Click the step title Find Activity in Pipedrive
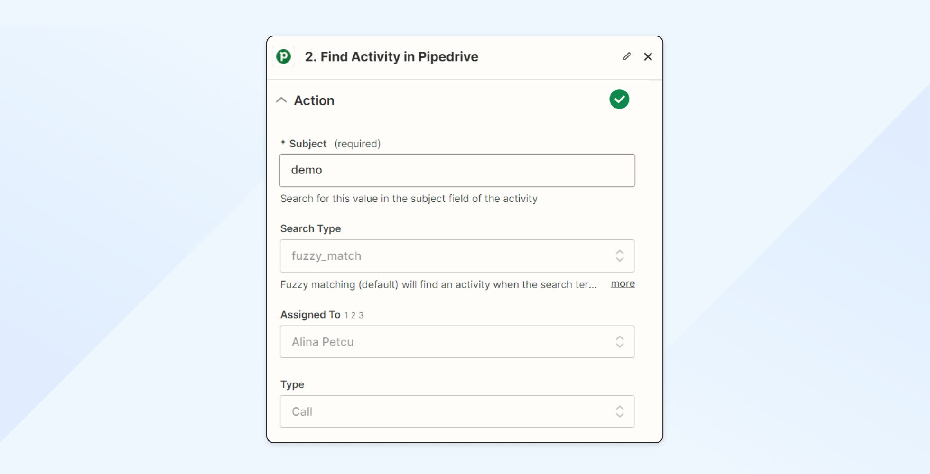 pos(391,57)
